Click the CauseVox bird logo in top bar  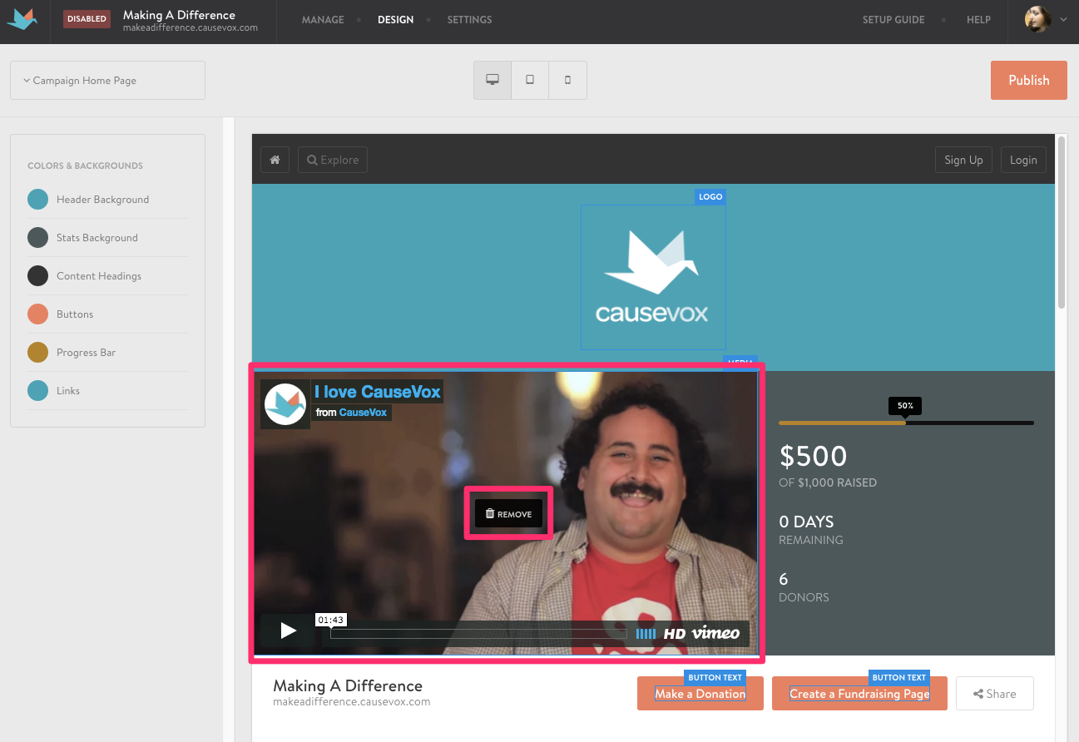pos(22,20)
